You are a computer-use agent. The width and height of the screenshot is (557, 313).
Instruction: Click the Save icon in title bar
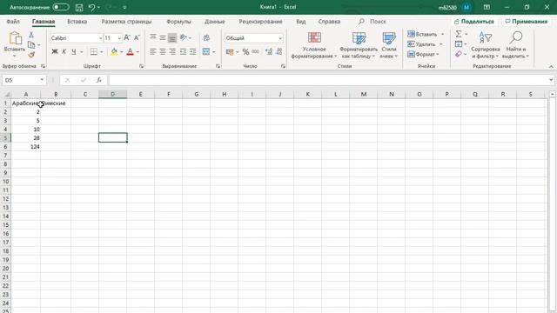tap(79, 7)
